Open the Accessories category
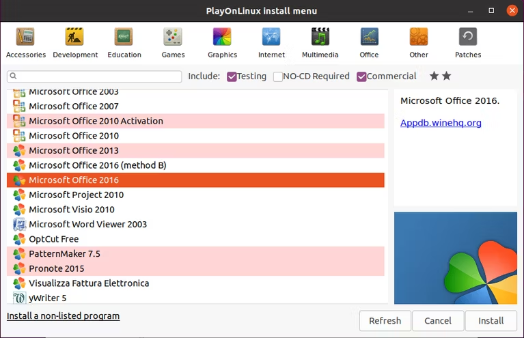The image size is (524, 338). (x=25, y=42)
